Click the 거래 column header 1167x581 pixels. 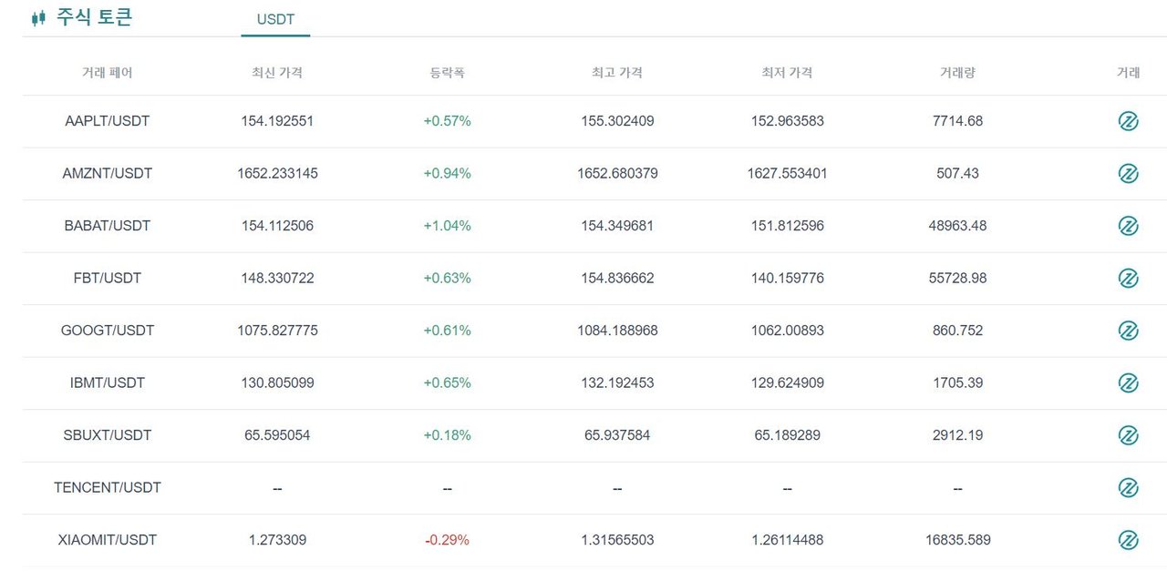point(1128,73)
